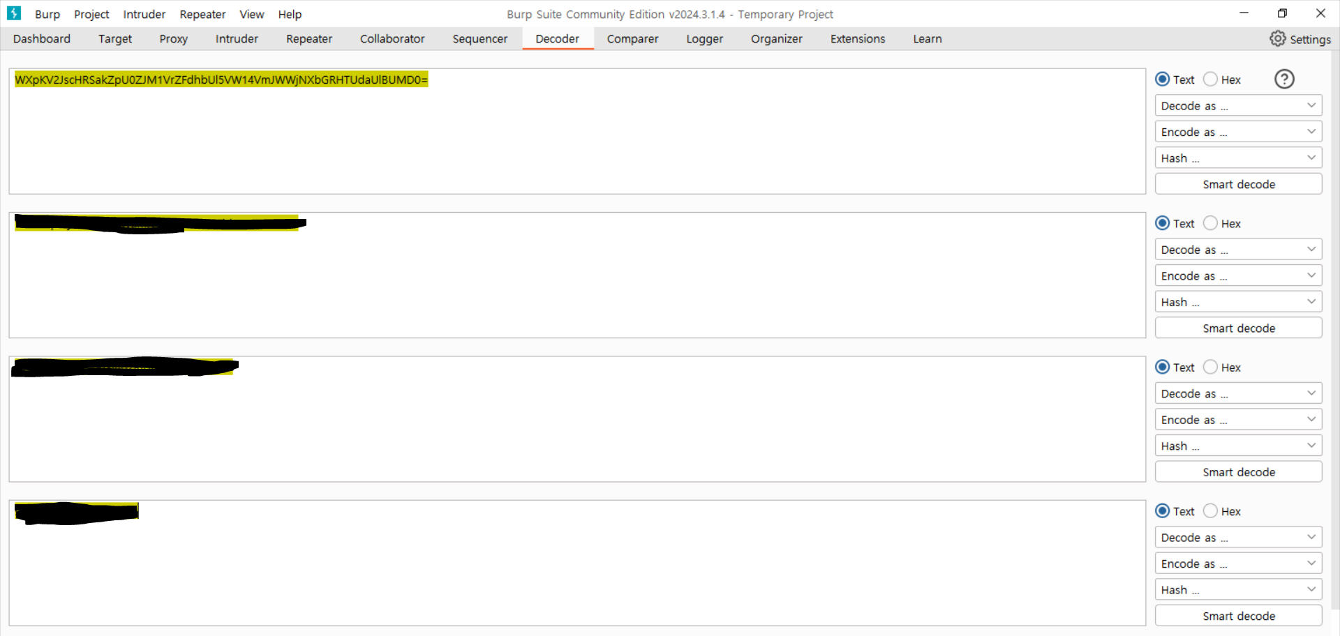
Task: Switch to the Sequencer tab
Action: coord(480,39)
